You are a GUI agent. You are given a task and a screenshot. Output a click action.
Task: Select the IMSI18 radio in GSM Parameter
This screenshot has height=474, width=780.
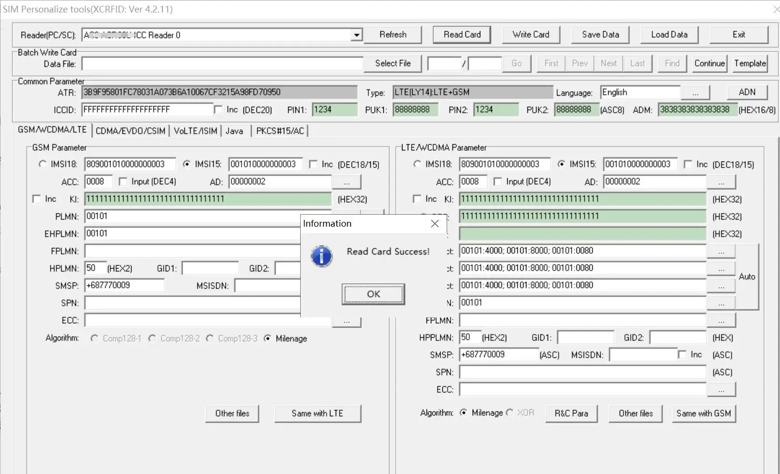coord(42,164)
